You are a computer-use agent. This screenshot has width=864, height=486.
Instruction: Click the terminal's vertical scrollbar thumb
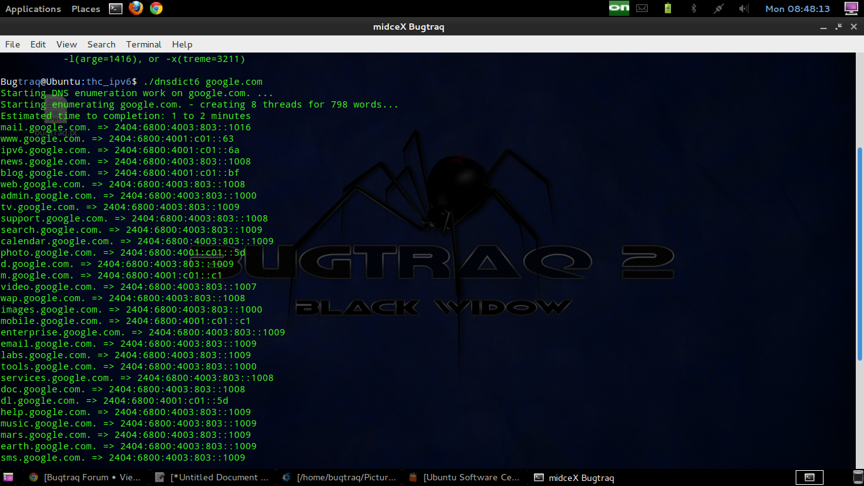tap(859, 253)
